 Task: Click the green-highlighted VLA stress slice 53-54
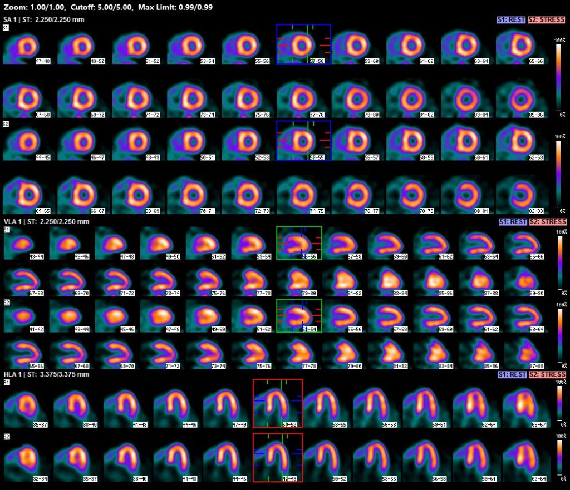[x=299, y=316]
